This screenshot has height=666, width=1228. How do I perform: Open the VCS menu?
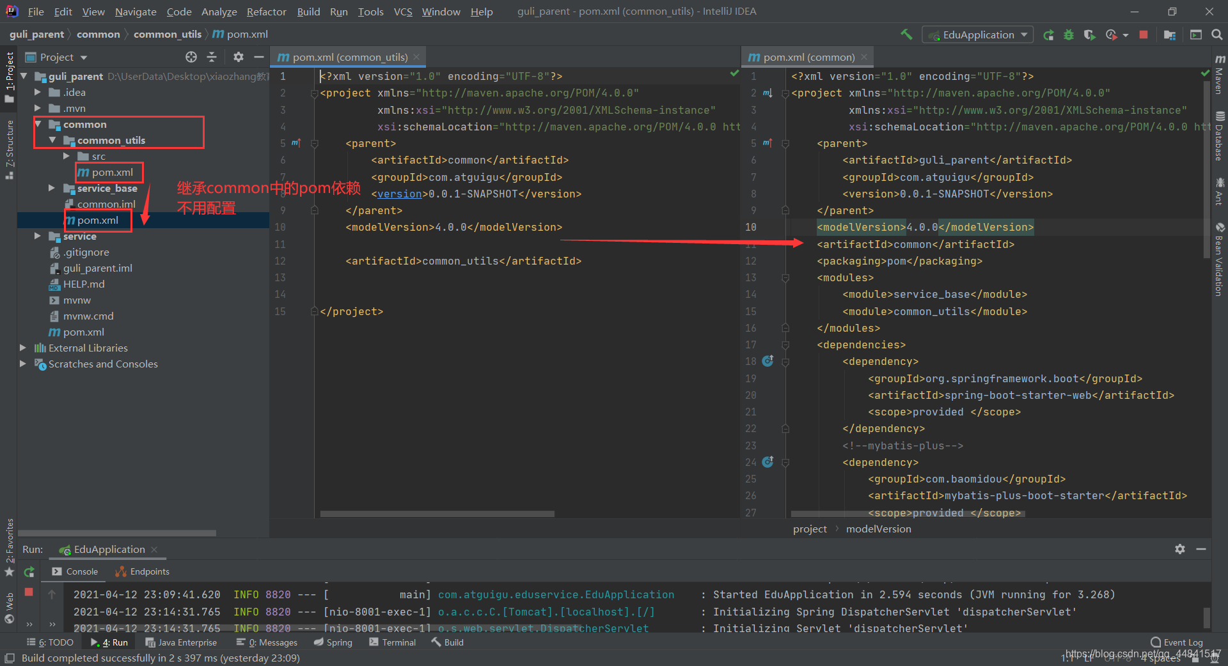pyautogui.click(x=403, y=12)
